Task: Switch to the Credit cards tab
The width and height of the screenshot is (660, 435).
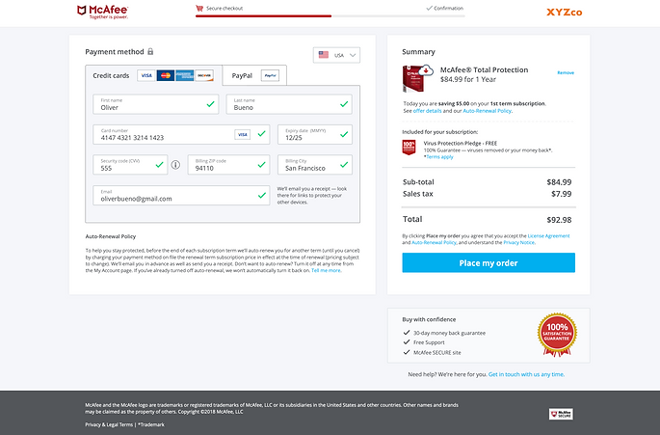Action: coord(153,75)
